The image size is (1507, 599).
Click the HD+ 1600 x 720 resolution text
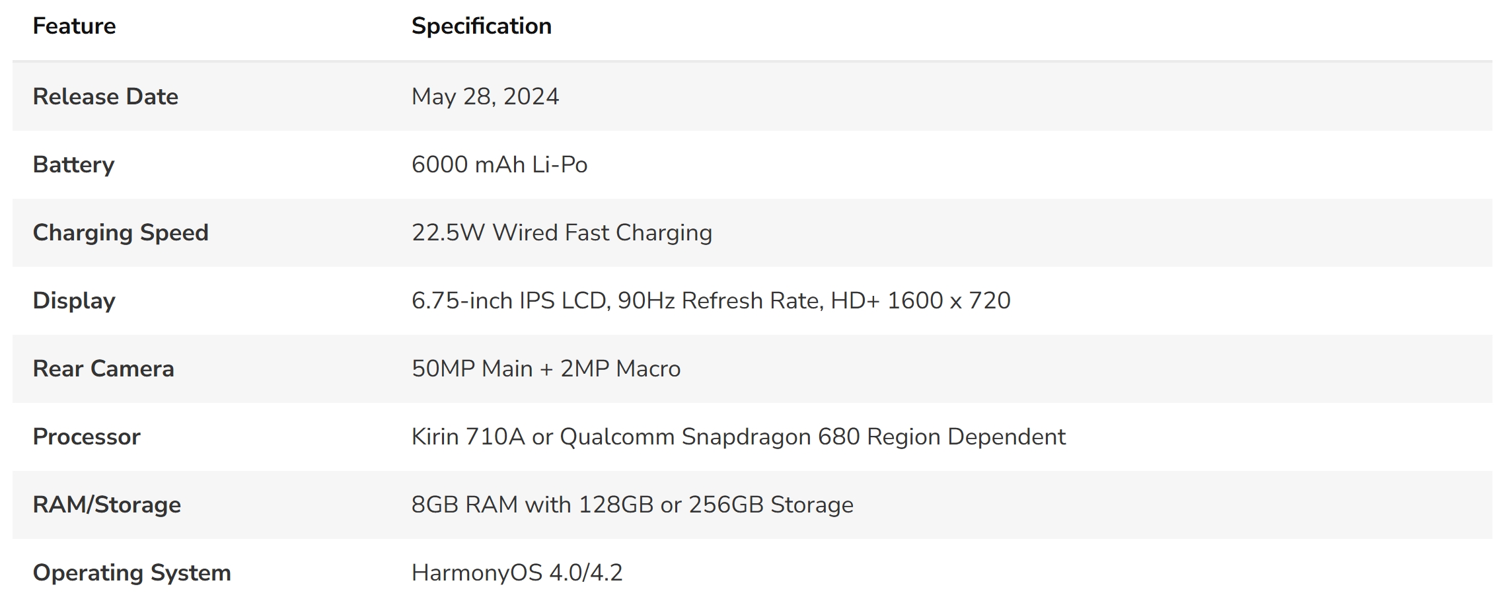point(920,300)
